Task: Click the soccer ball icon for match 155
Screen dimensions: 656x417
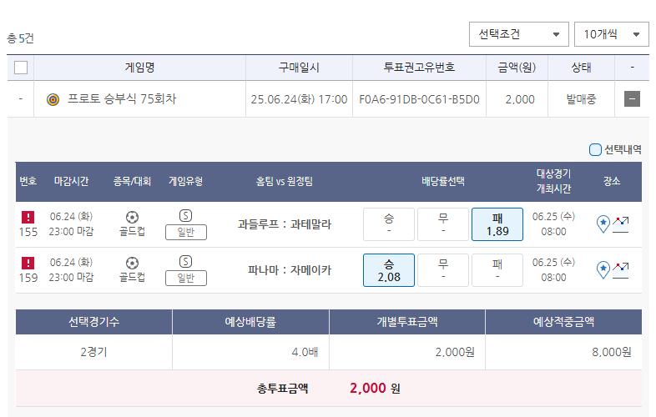Action: [132, 217]
